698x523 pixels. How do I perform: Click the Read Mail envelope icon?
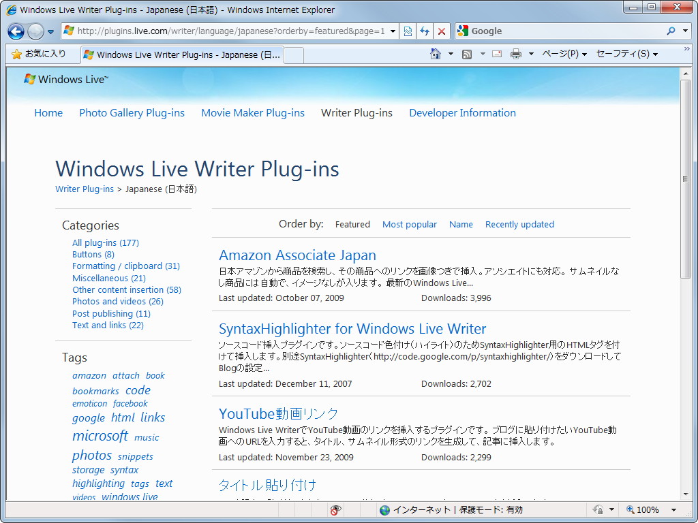(497, 54)
